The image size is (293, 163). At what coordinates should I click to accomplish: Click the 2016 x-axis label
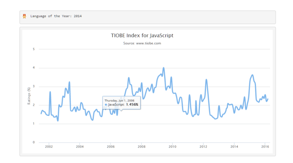click(265, 147)
